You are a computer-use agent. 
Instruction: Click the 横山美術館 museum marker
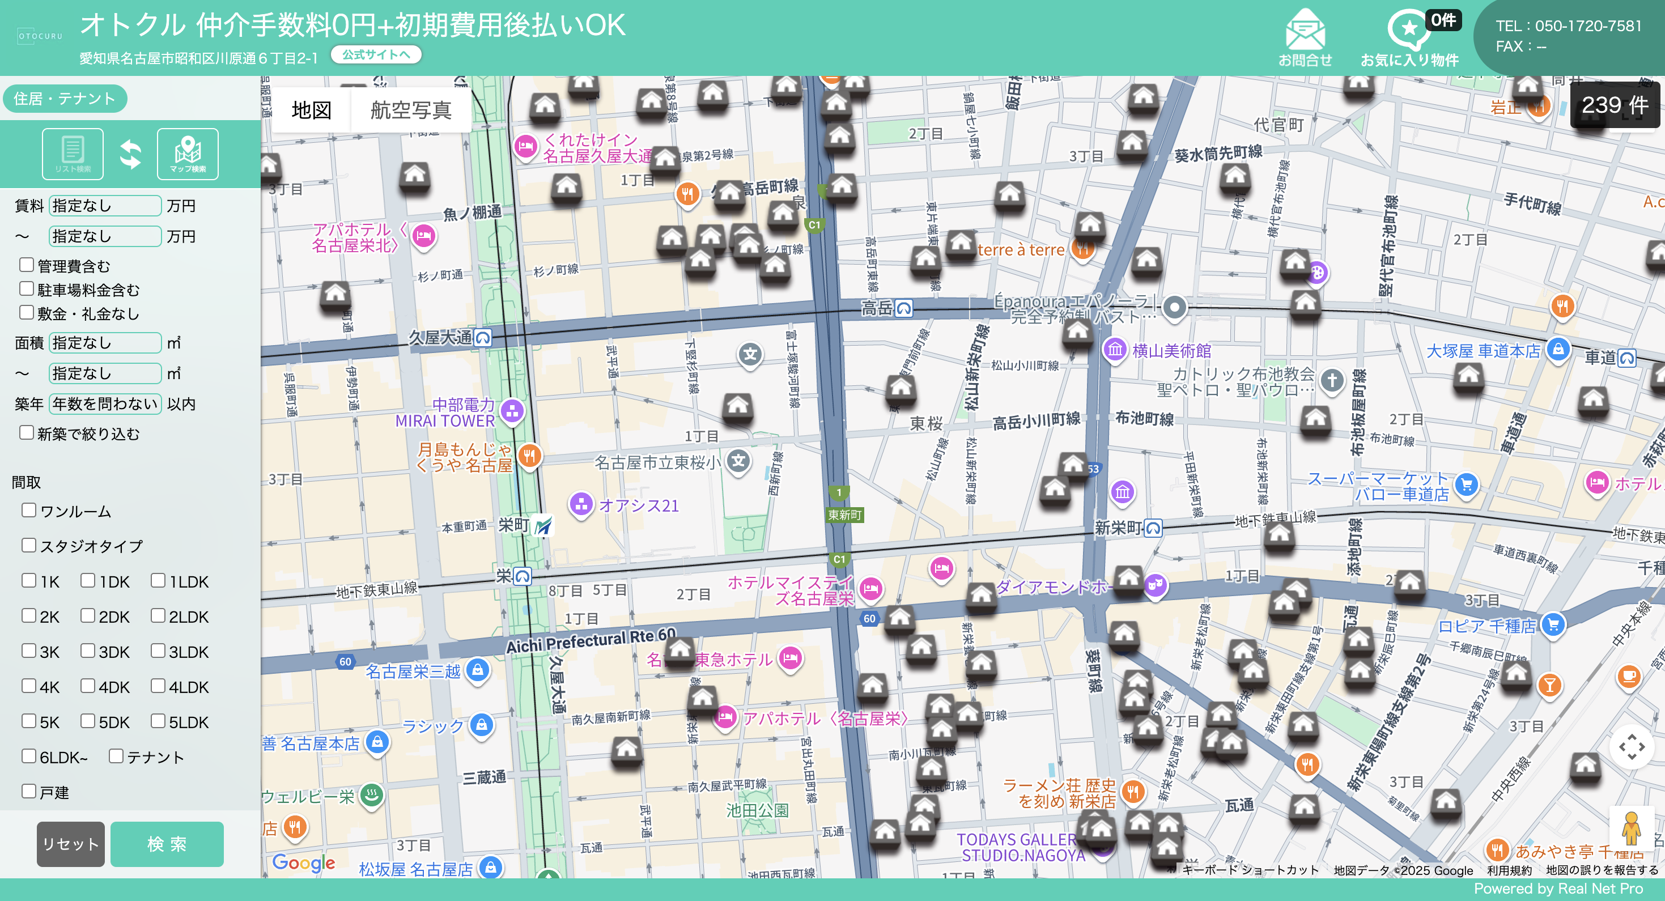point(1115,350)
